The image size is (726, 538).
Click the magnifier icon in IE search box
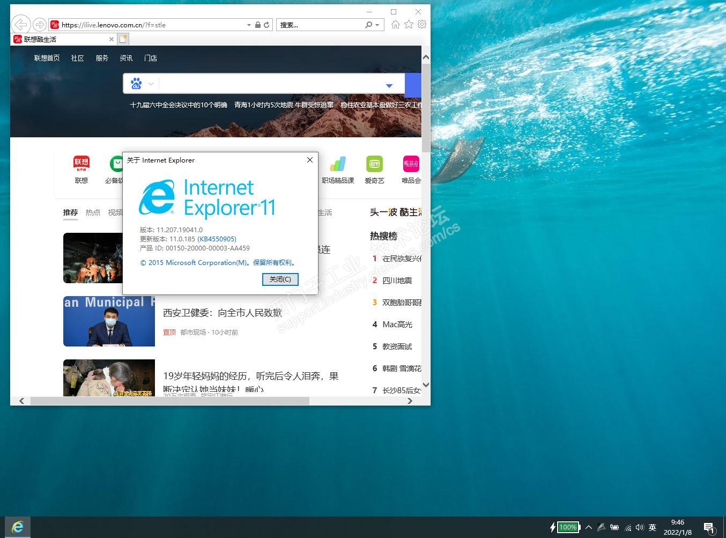pyautogui.click(x=369, y=25)
